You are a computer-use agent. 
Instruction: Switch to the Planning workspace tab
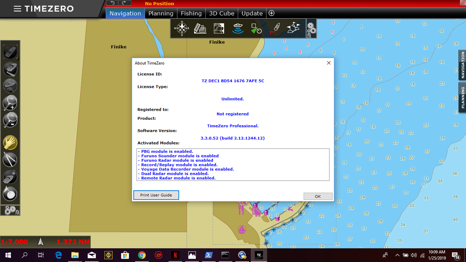(161, 13)
